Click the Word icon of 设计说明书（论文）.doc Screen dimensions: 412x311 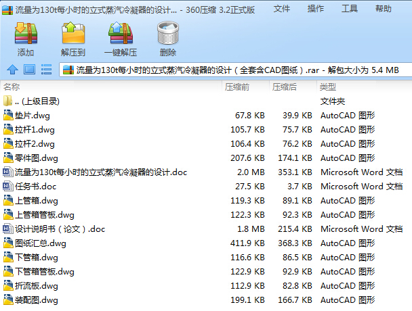pos(8,229)
